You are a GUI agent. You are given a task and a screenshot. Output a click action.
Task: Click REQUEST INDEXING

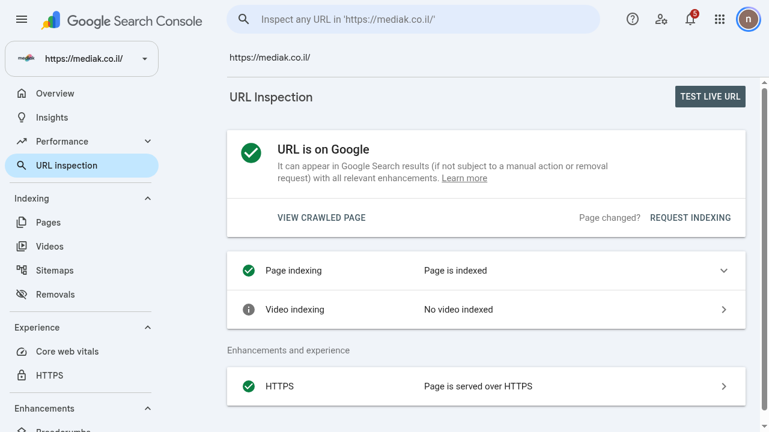(690, 218)
